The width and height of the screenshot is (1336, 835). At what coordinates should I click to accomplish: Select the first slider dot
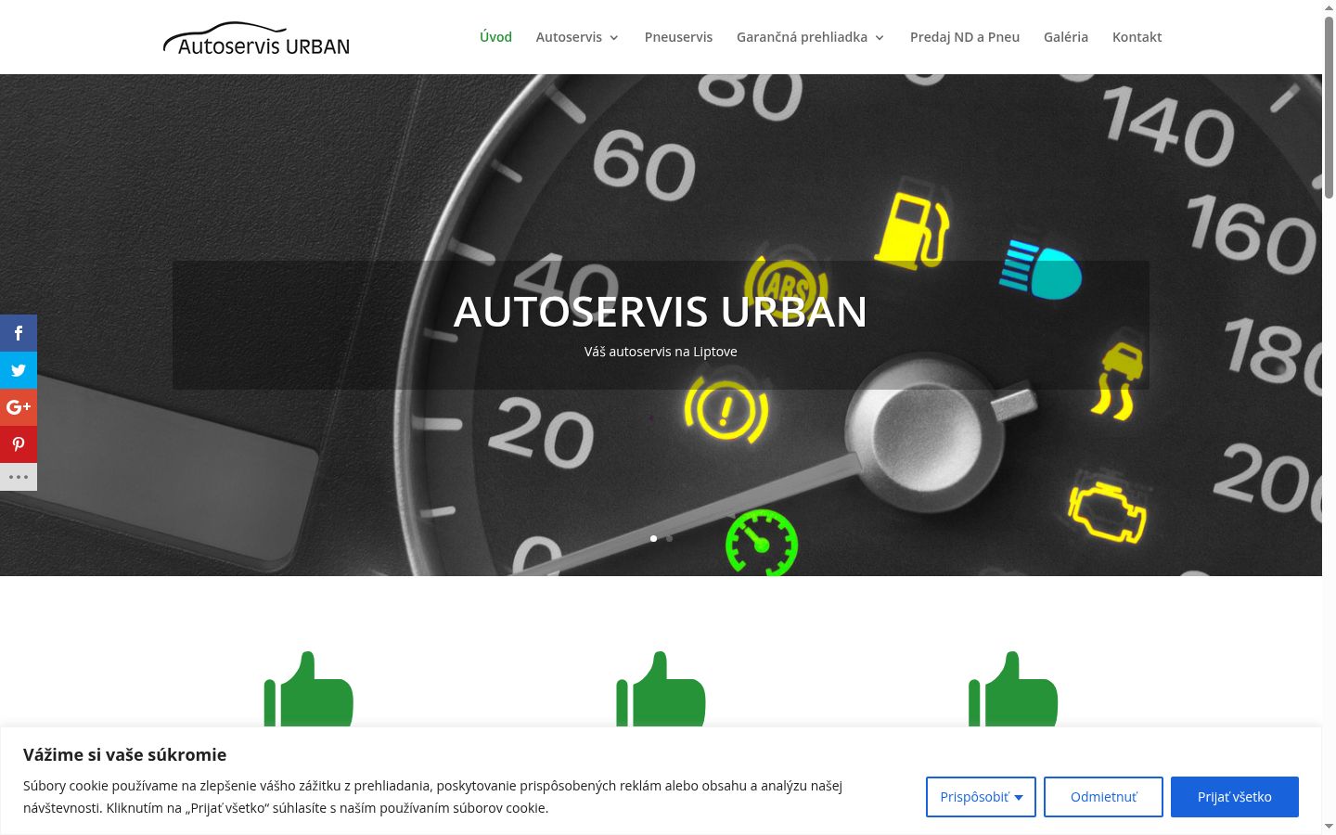click(x=653, y=538)
